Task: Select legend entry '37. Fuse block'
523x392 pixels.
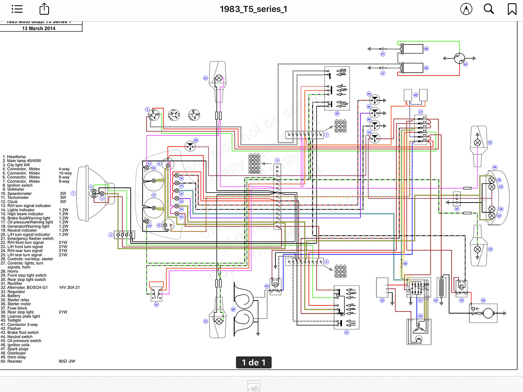Action: click(14, 308)
